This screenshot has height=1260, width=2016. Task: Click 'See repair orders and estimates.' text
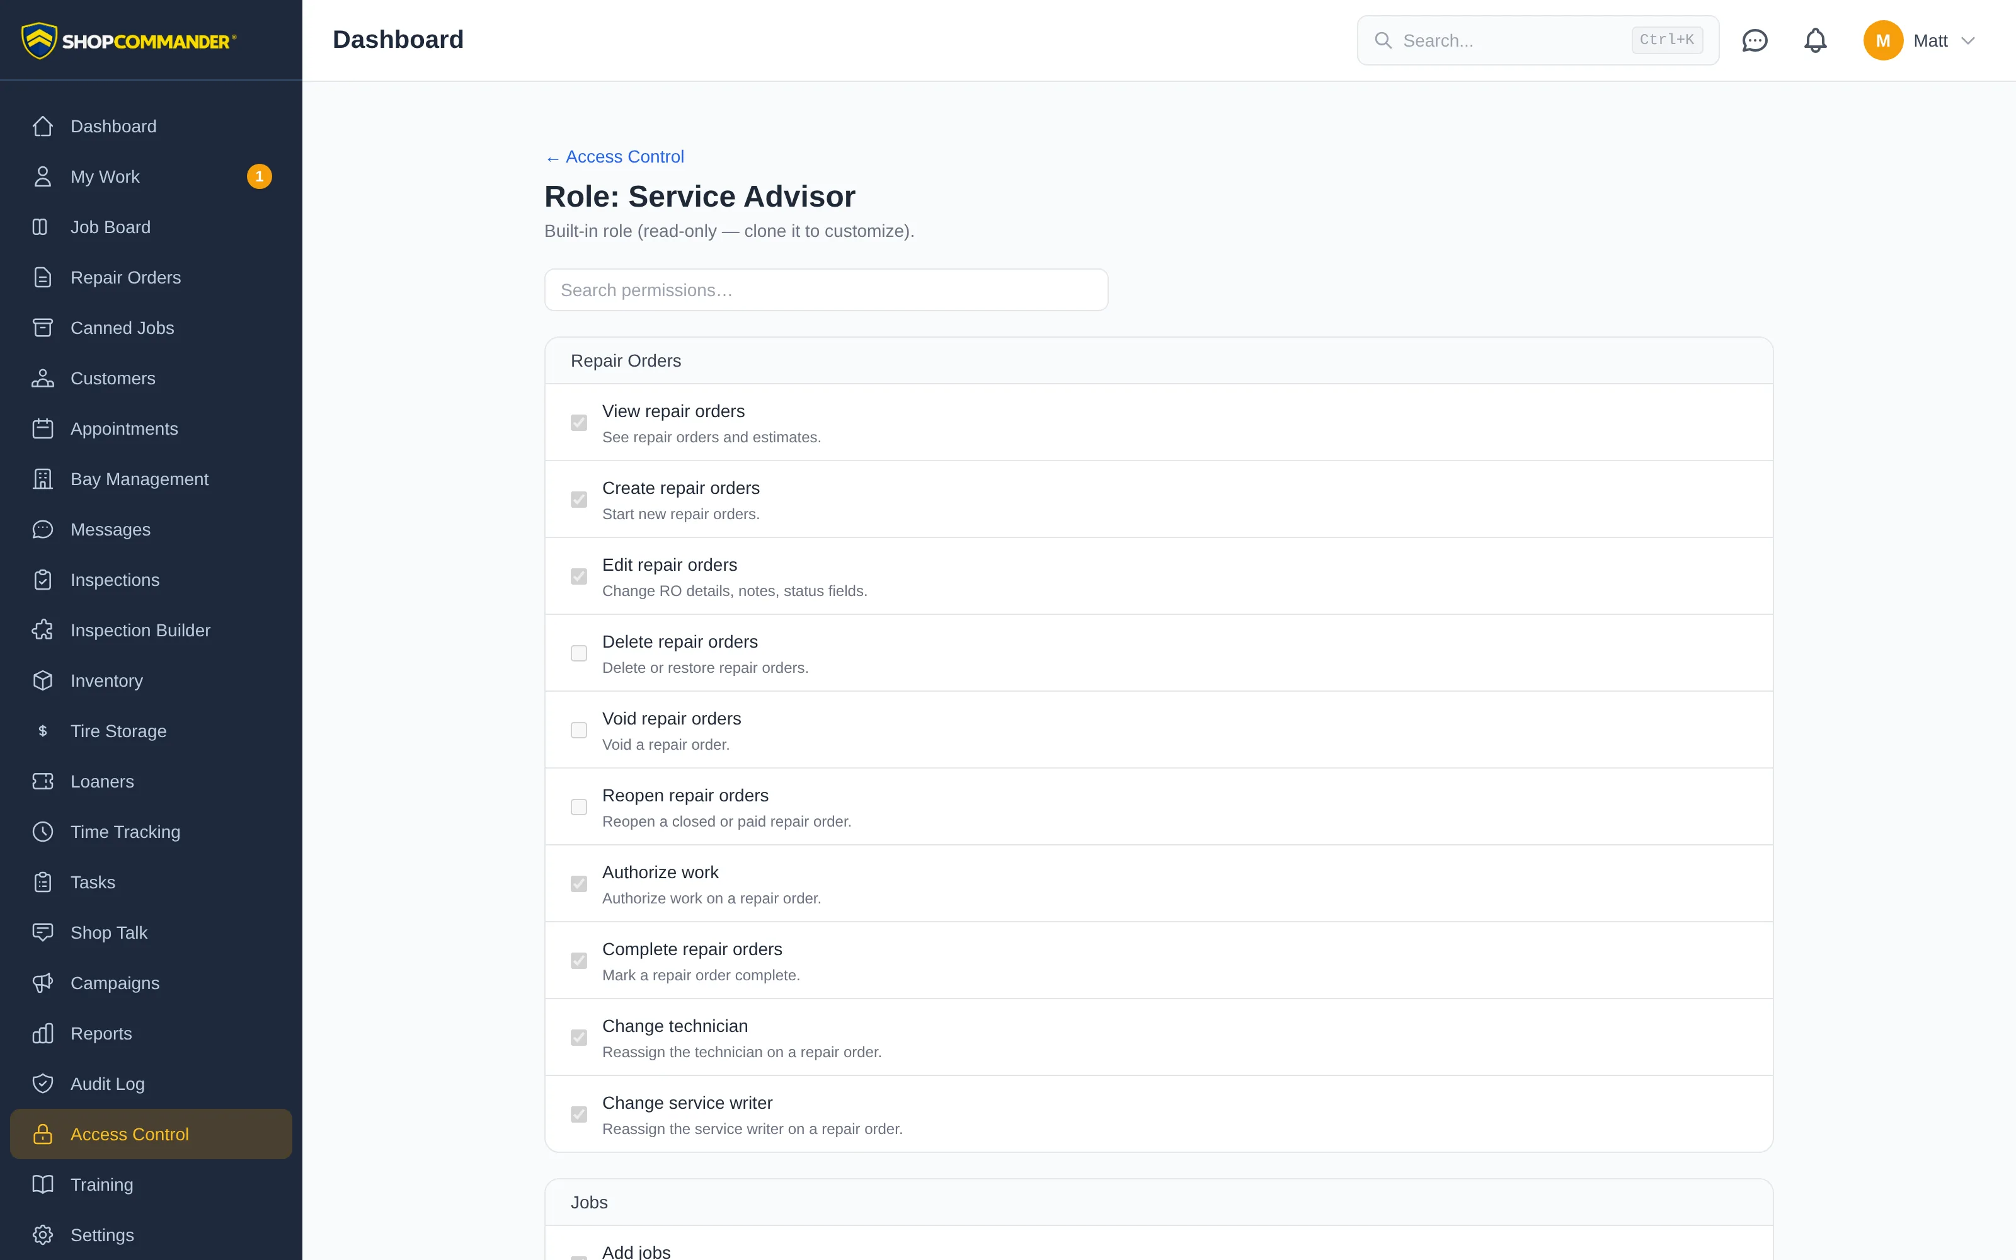tap(711, 437)
